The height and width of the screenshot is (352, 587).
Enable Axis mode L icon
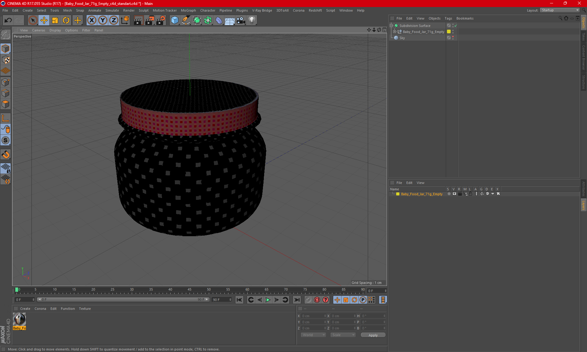(6, 118)
